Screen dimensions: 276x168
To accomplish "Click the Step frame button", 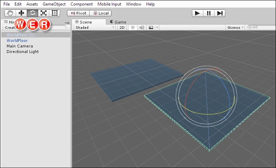I will point(220,13).
